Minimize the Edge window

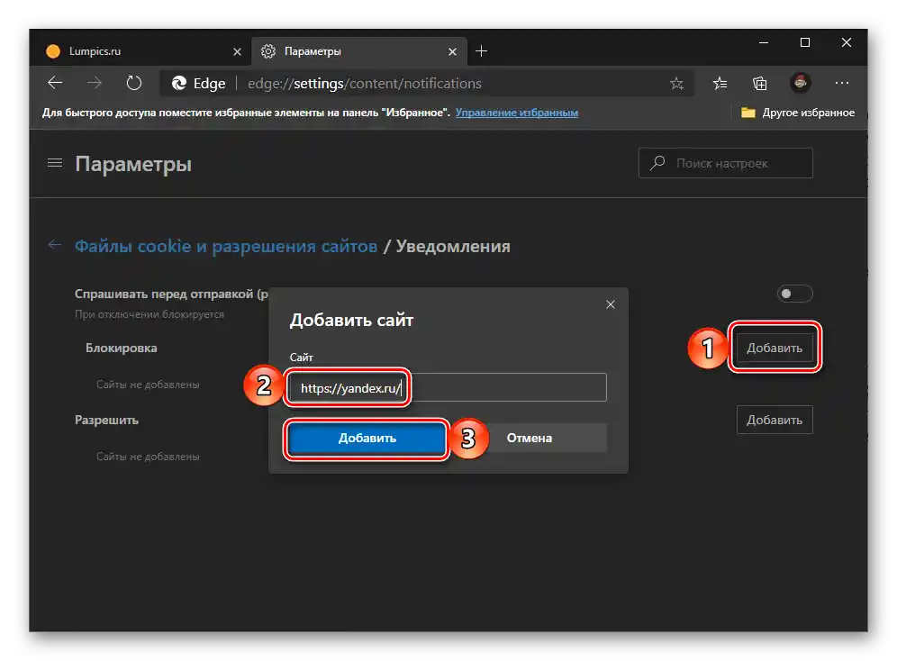pyautogui.click(x=764, y=43)
